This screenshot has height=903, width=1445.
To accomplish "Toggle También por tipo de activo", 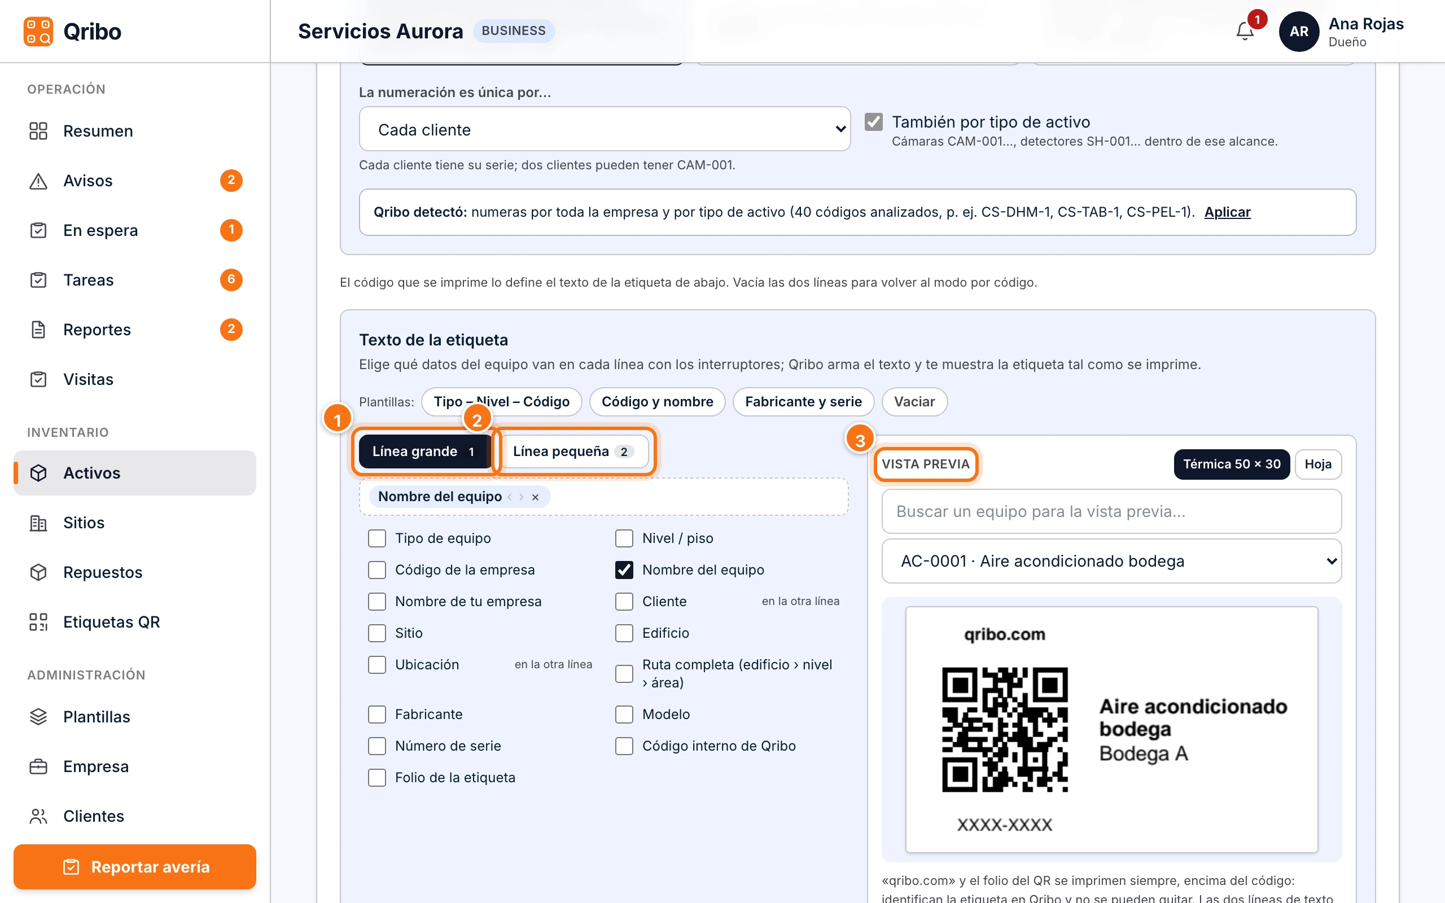I will 874,122.
